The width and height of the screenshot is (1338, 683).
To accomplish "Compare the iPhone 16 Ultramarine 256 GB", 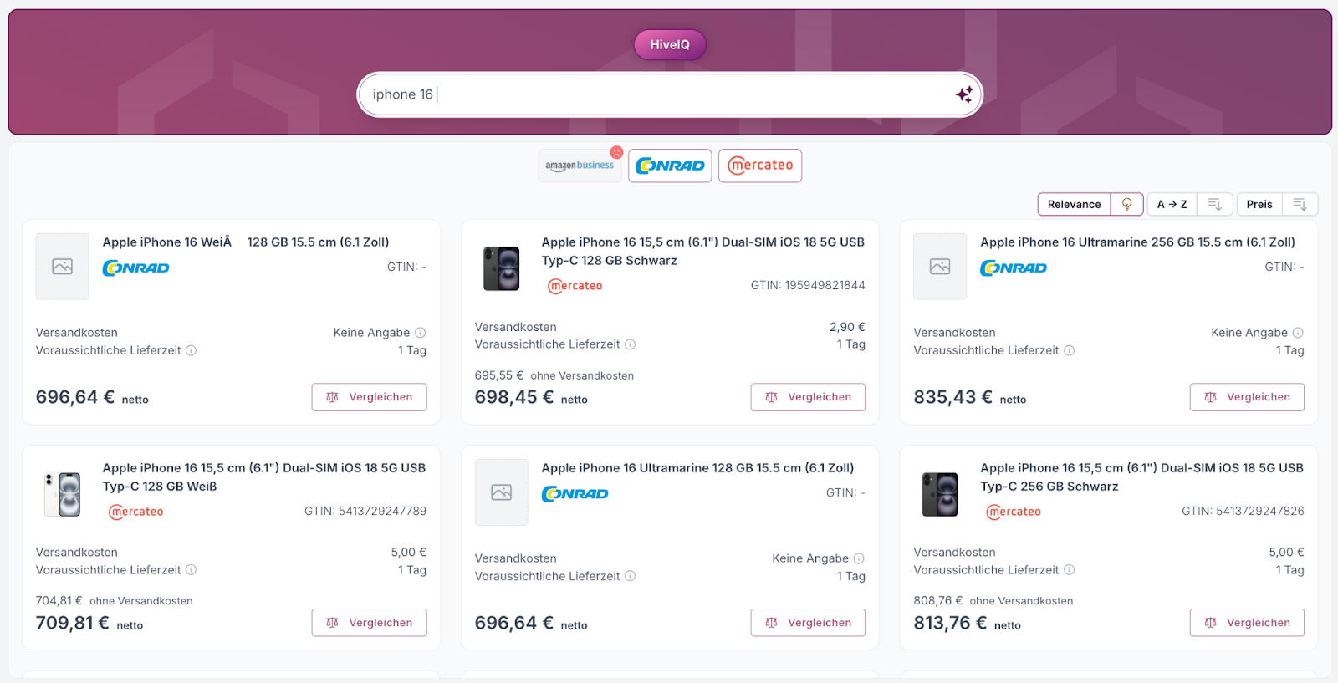I will pyautogui.click(x=1246, y=397).
